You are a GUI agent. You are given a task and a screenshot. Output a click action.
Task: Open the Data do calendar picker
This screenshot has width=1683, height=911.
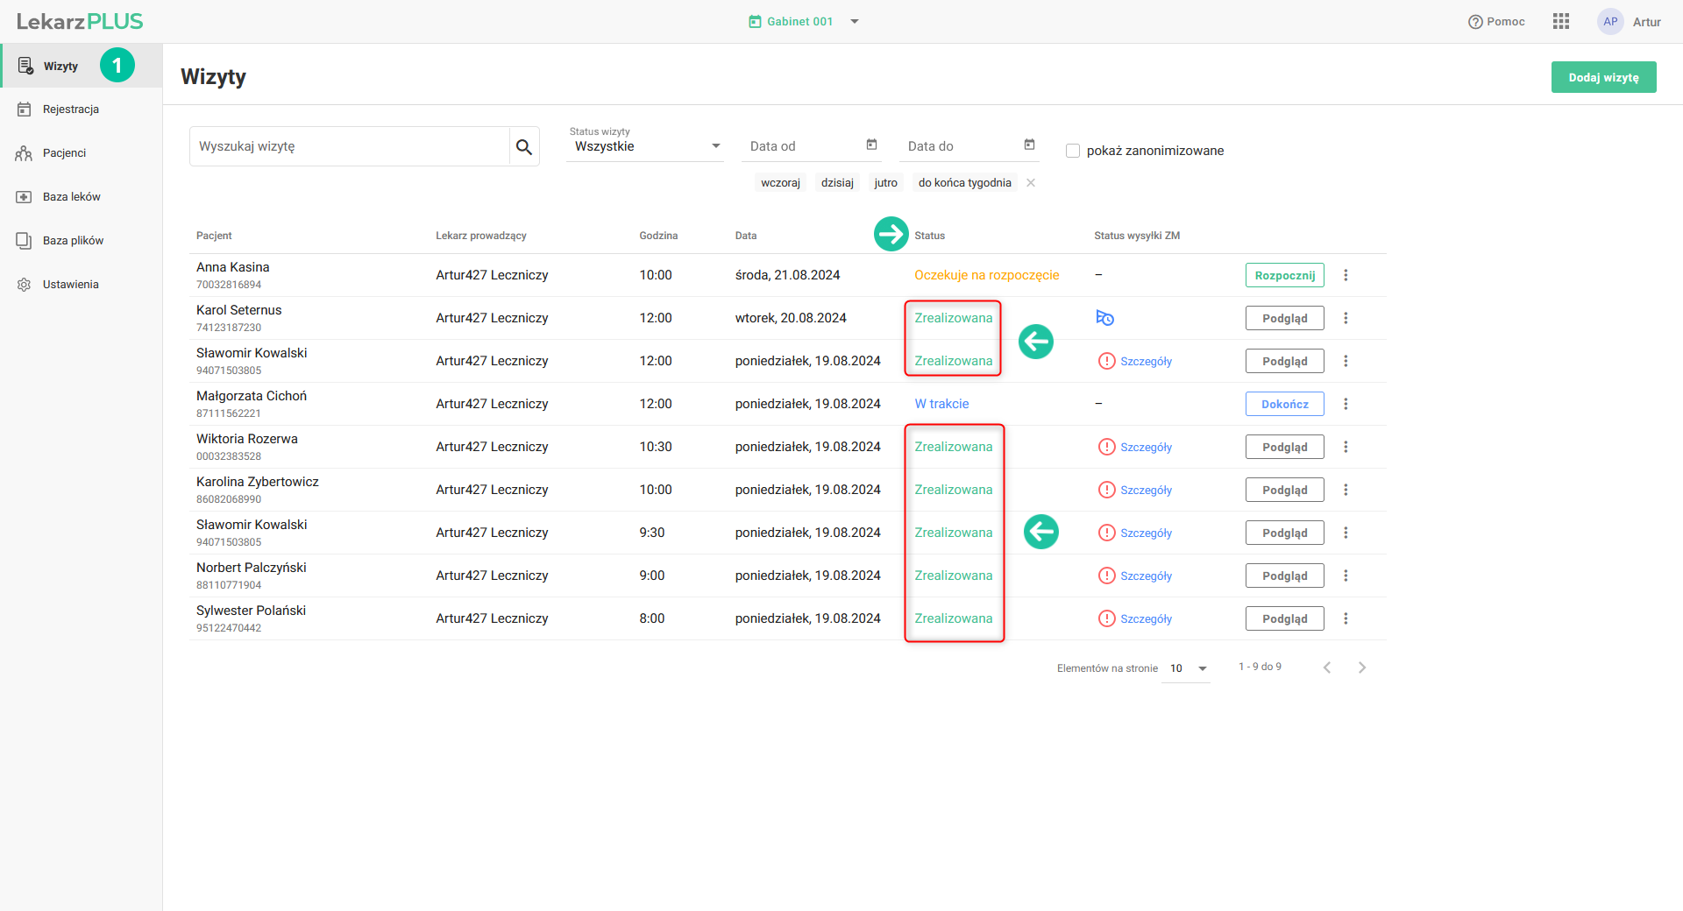(1029, 145)
